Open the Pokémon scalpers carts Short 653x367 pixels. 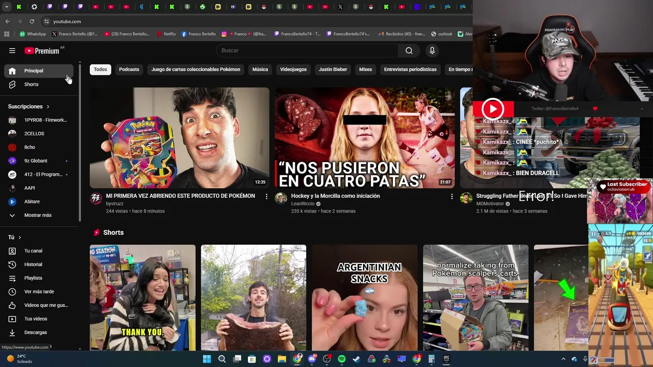[475, 298]
